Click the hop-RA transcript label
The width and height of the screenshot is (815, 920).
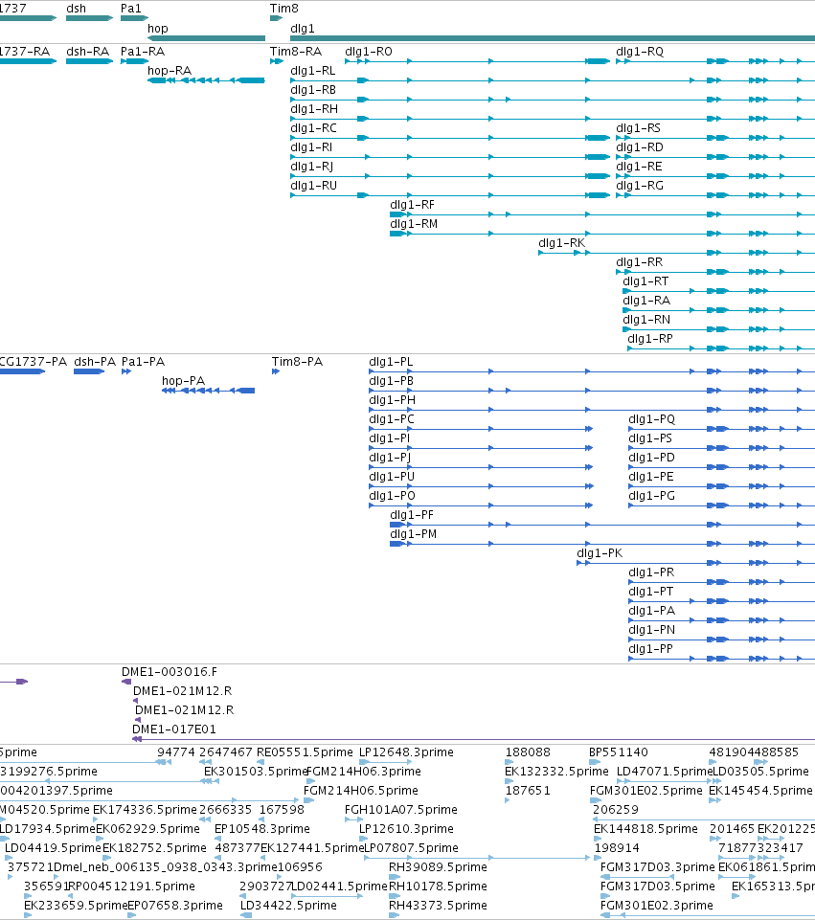tap(169, 71)
